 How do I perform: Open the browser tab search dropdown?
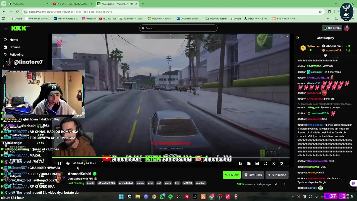click(4, 4)
